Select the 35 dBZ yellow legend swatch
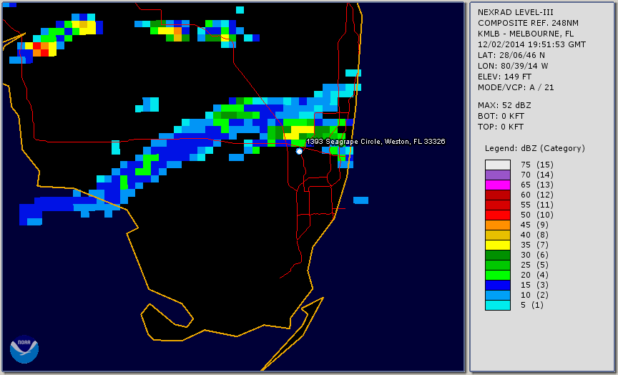Image resolution: width=618 pixels, height=375 pixels. click(x=498, y=245)
